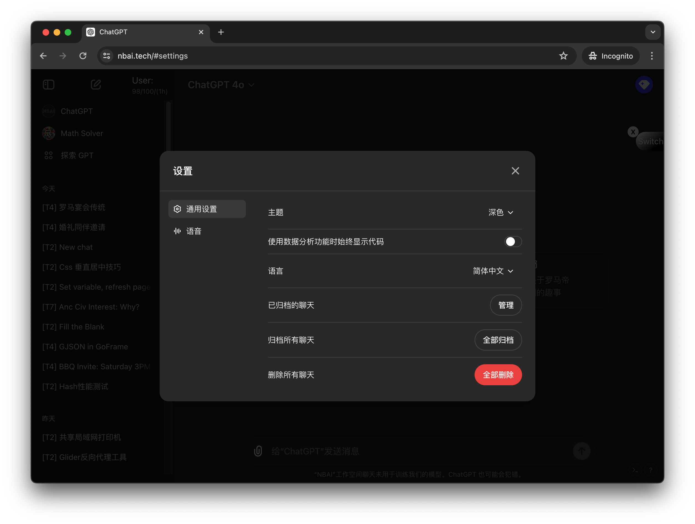Dismiss the Switch bubble with its X

[x=633, y=132]
